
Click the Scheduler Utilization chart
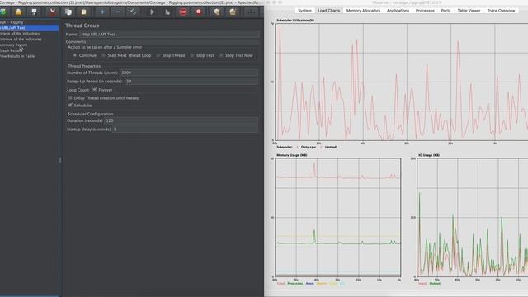pos(402,82)
